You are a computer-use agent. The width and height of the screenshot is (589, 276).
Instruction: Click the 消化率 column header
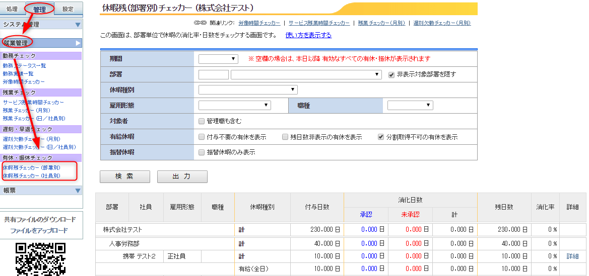[x=546, y=207]
